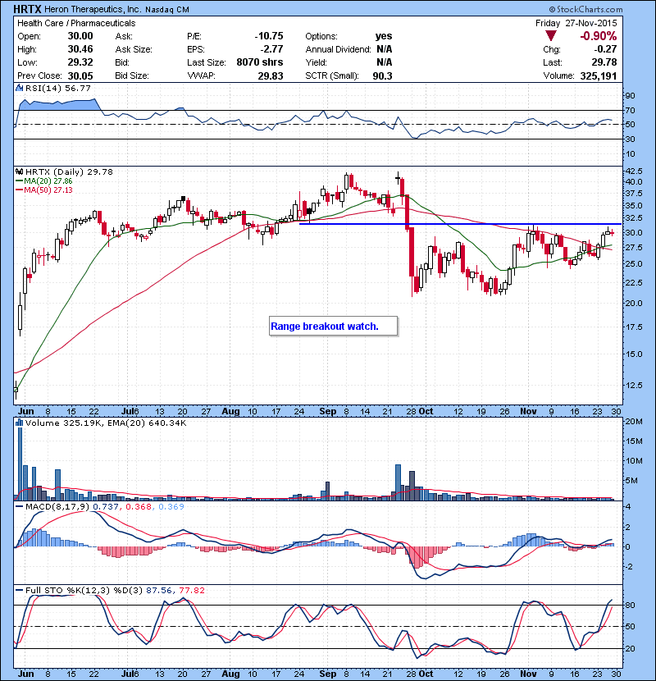Select the Open value 30.00

pyautogui.click(x=80, y=36)
